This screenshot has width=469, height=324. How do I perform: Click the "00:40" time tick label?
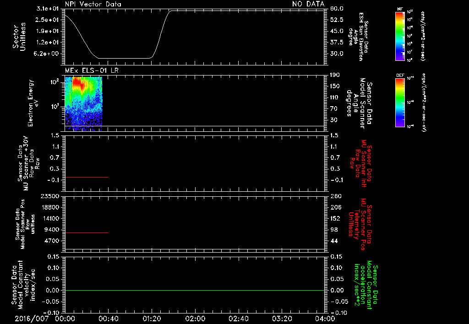tap(108, 319)
